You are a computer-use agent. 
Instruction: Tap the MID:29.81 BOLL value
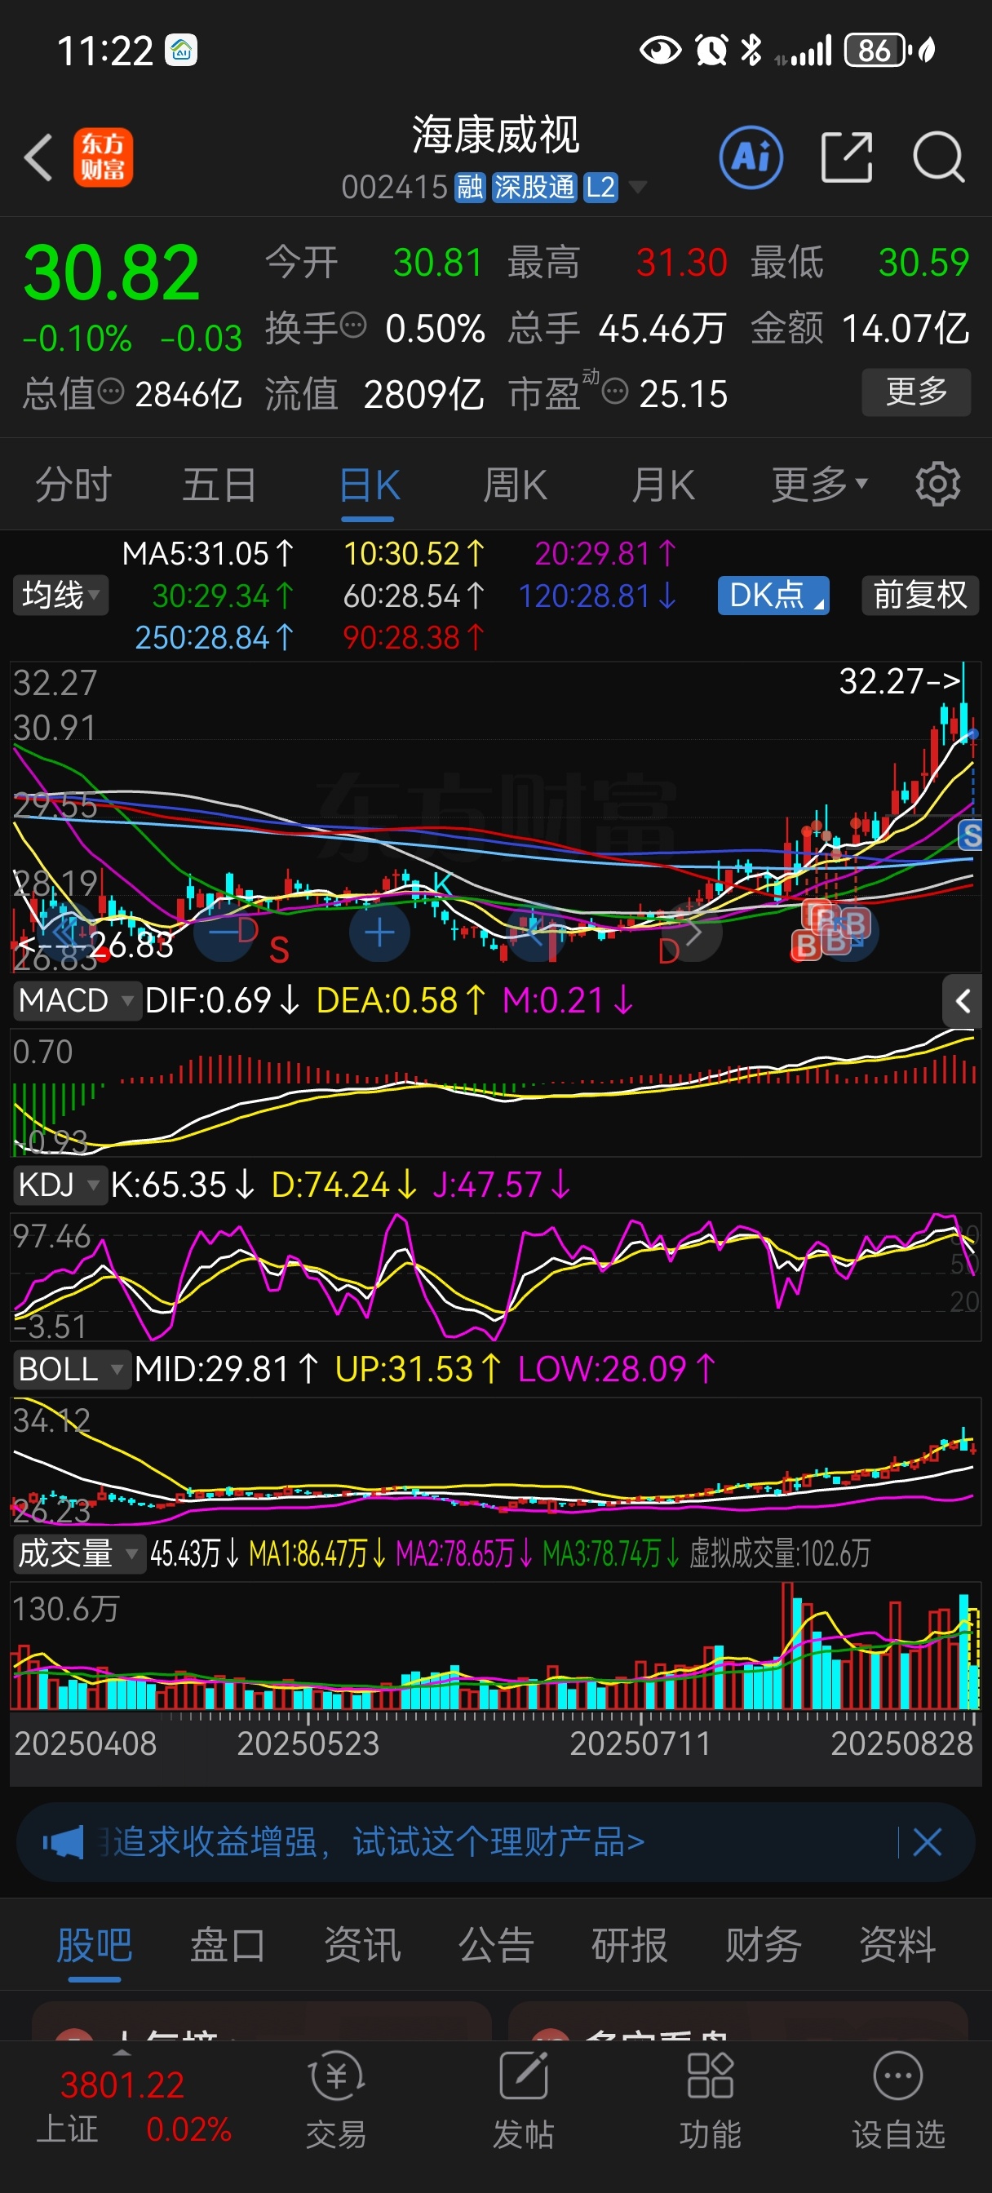point(227,1370)
